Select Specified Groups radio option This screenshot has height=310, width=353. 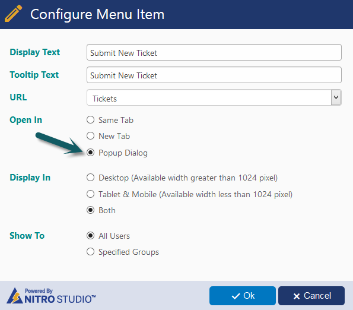coord(91,252)
